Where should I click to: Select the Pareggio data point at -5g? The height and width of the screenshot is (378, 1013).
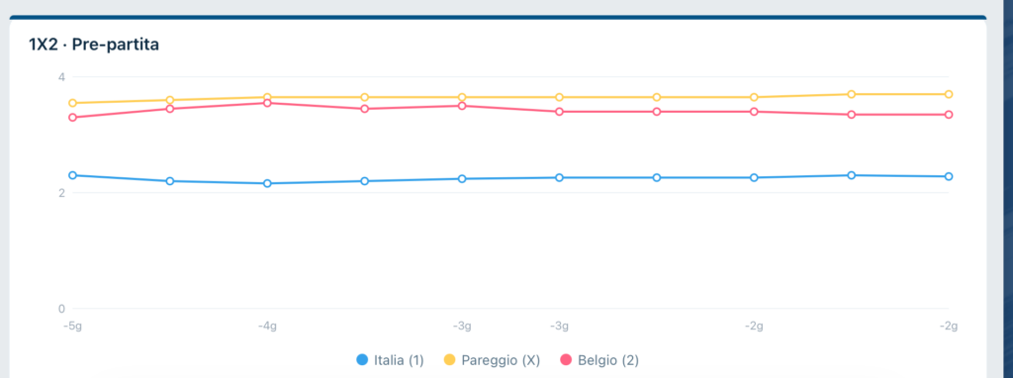pos(72,103)
